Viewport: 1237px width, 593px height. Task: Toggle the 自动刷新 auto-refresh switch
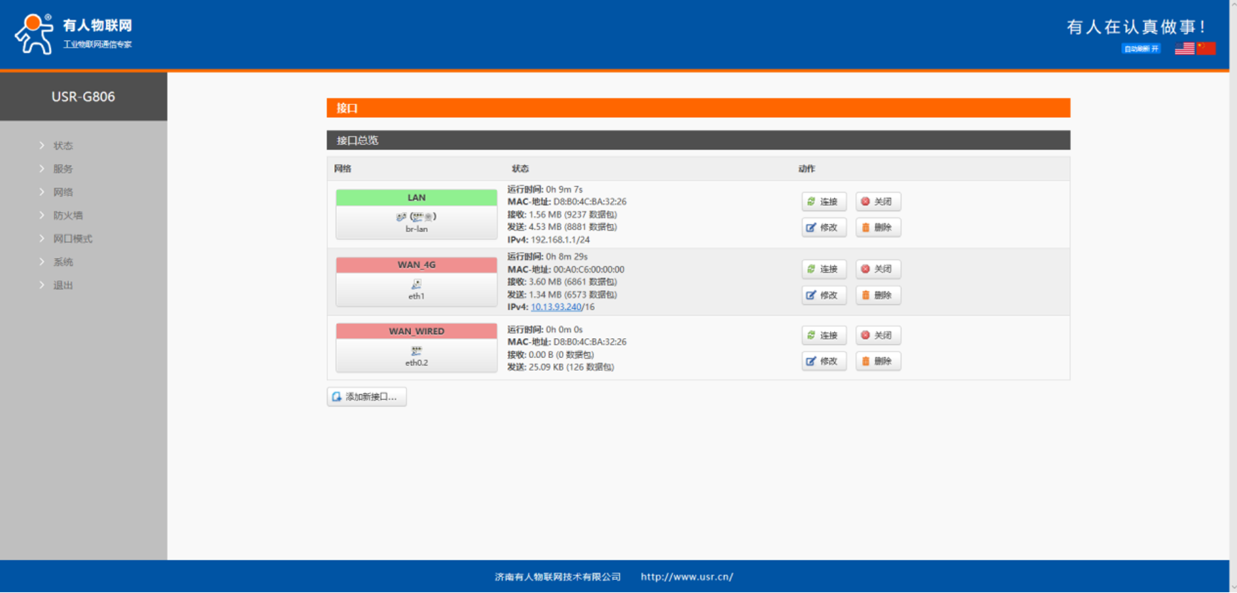pyautogui.click(x=1141, y=49)
